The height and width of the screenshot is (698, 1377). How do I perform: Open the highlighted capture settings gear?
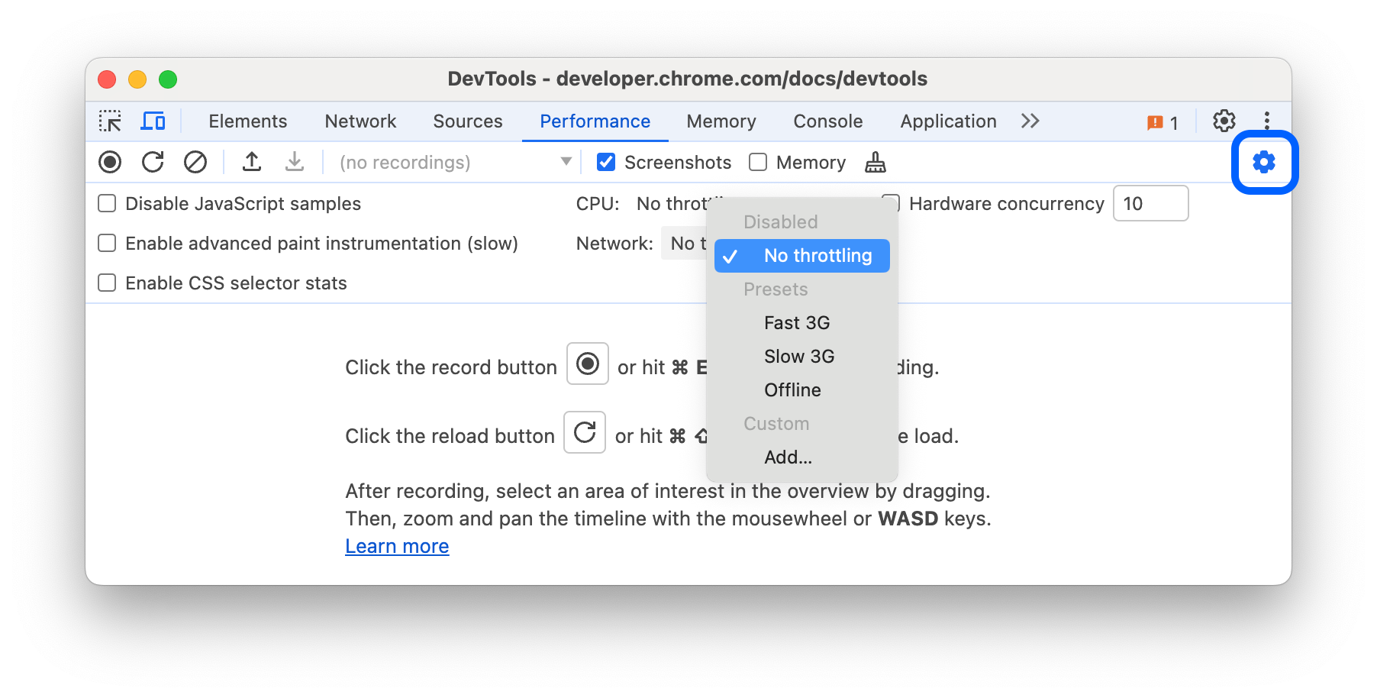(1263, 162)
